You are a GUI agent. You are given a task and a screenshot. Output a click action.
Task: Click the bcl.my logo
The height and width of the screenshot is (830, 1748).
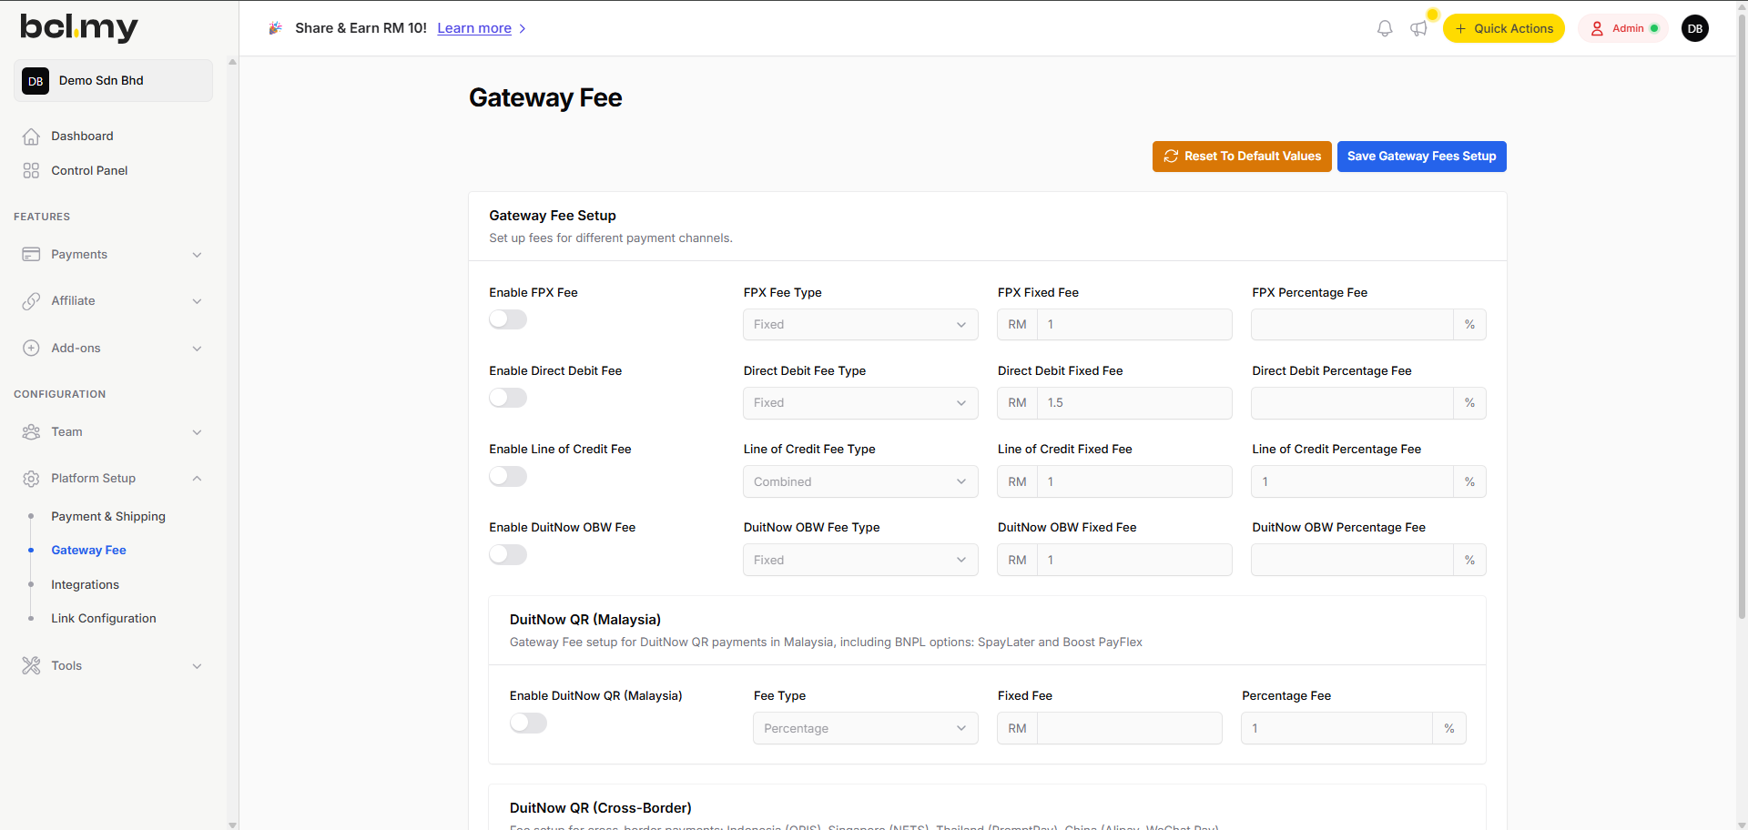pos(79,28)
